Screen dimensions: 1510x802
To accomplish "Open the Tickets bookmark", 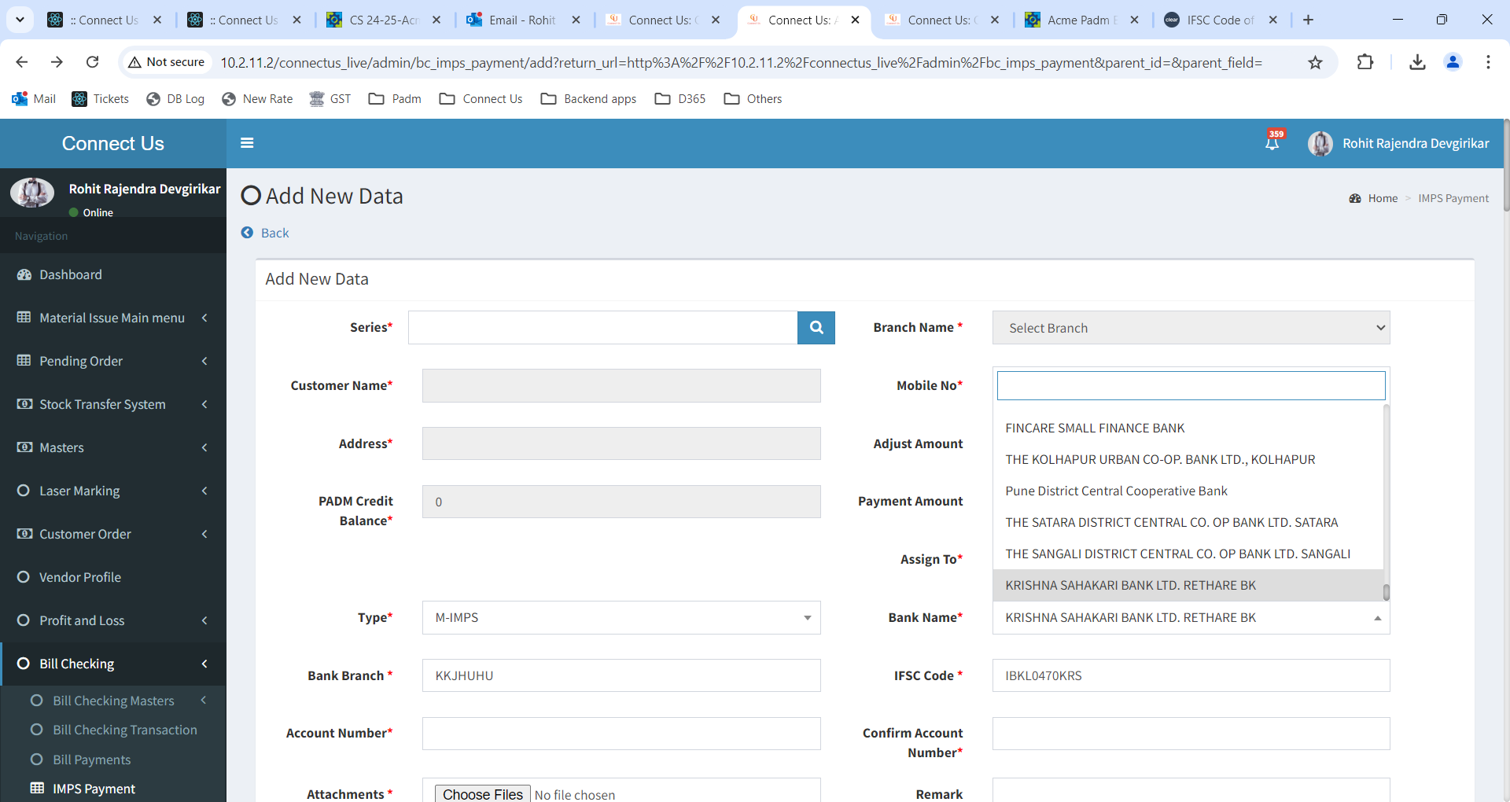I will tap(100, 98).
